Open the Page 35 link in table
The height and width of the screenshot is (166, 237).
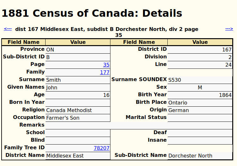click(106, 65)
